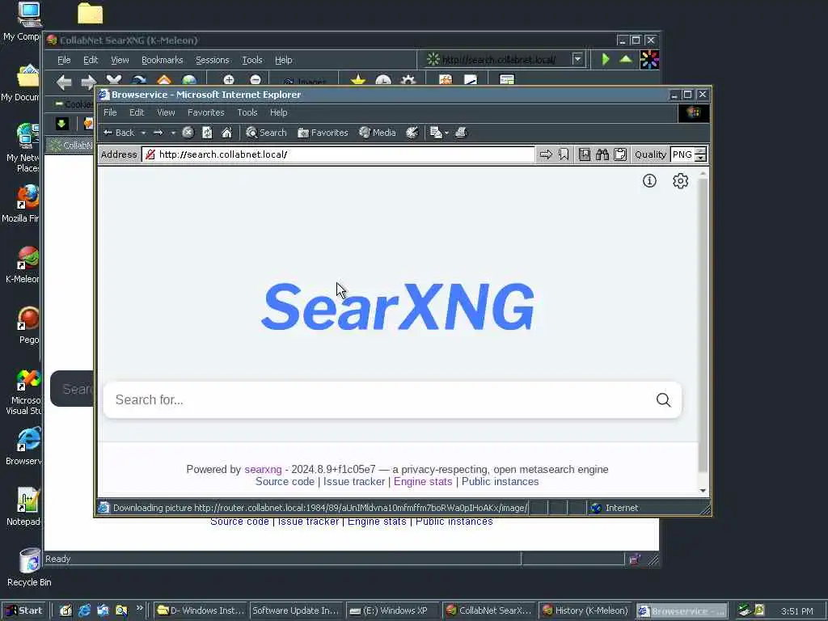Open IE Tools menu

[247, 112]
